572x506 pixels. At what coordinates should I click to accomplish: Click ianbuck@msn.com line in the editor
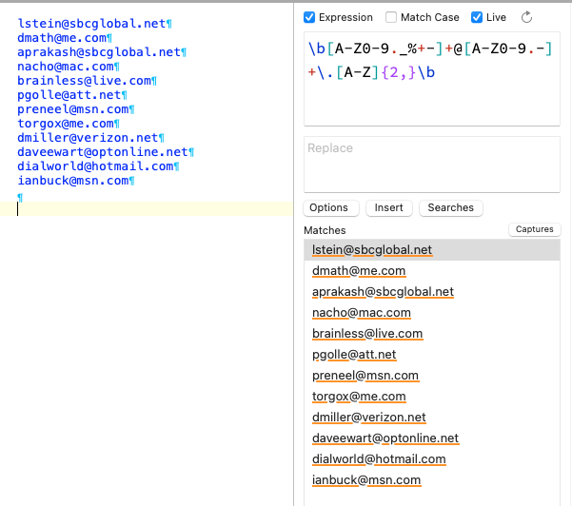(x=73, y=180)
